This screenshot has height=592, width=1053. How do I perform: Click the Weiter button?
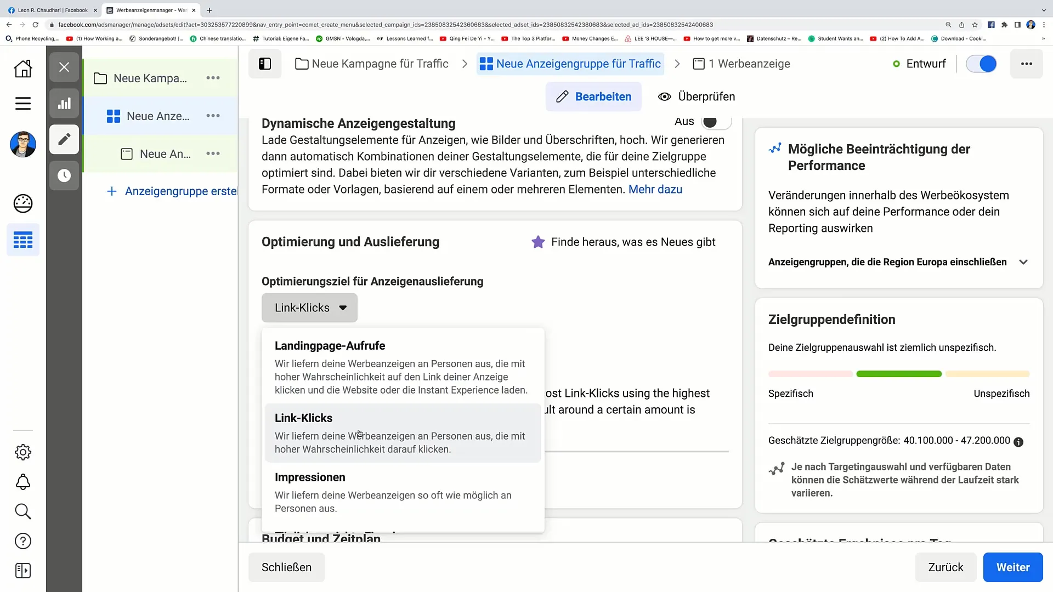[1013, 567]
